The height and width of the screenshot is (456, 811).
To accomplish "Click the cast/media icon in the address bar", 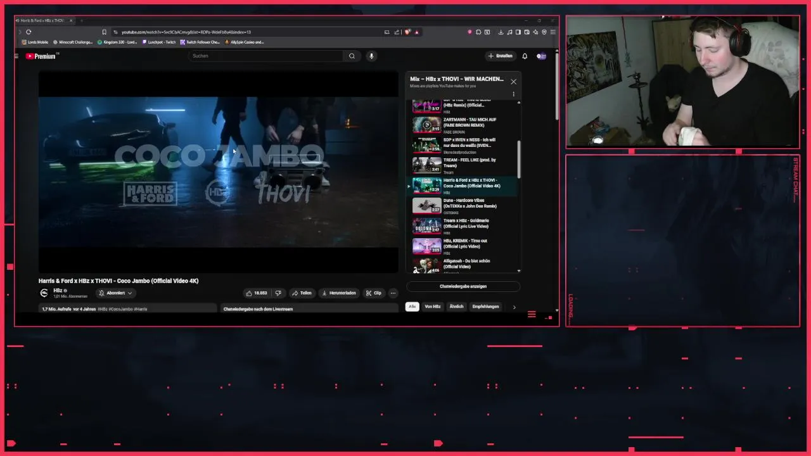I will pos(386,32).
